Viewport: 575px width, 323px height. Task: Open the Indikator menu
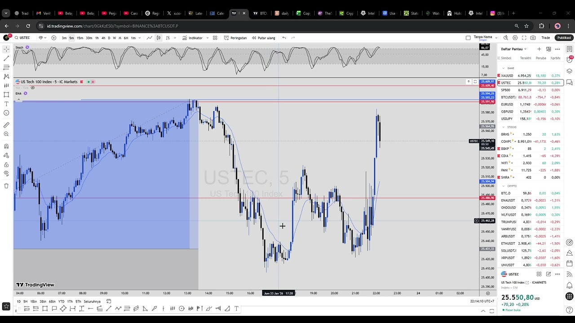tap(192, 38)
